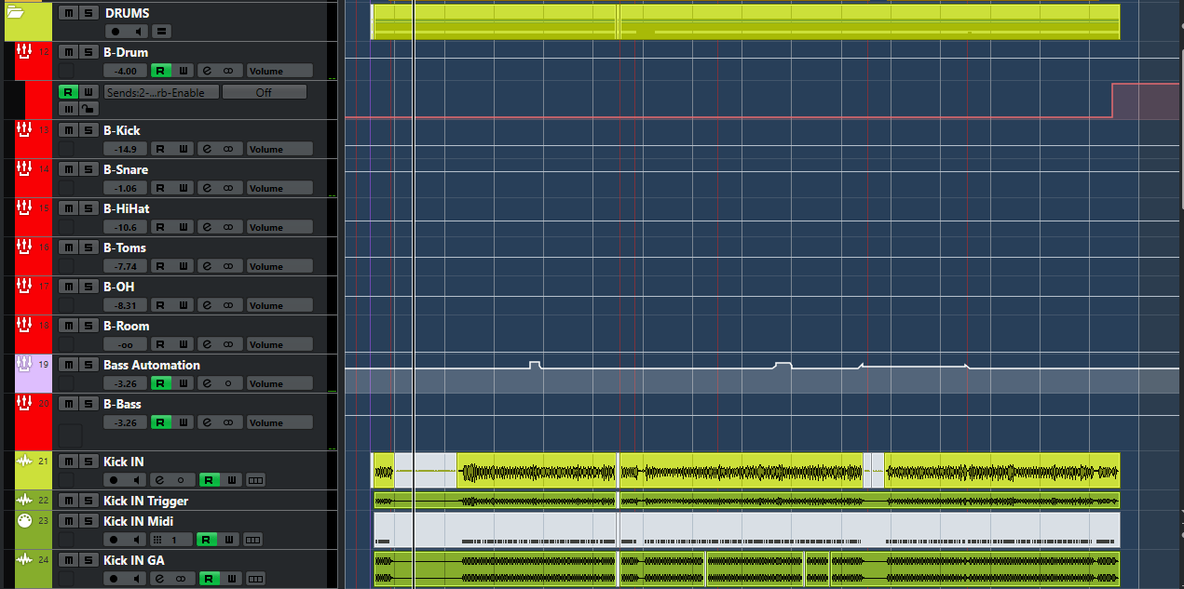Open the Sends automation parameter dropdown
Screen dimensions: 1184x589
pyautogui.click(x=161, y=92)
